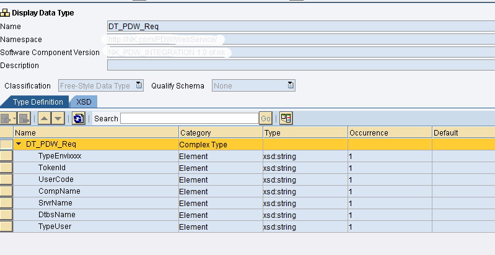Click the insert row toolbar icon
This screenshot has height=255, width=495.
click(x=7, y=118)
